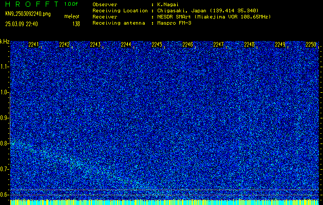Viewport: 323px width, 205px height.
Task: Click the 2245 time marker
Action: click(x=157, y=45)
